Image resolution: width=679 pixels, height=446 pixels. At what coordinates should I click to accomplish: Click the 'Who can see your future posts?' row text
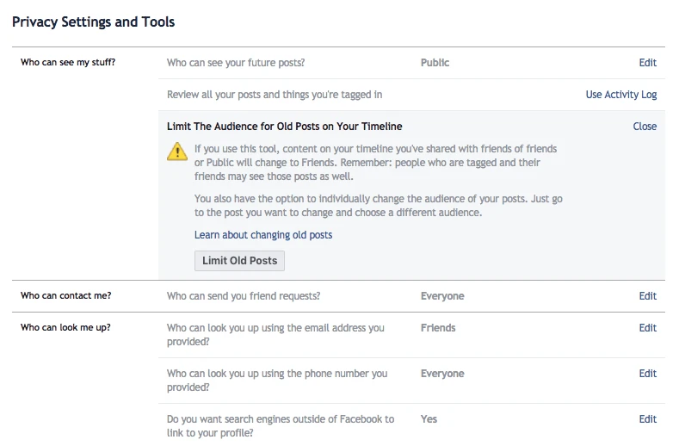pos(235,63)
